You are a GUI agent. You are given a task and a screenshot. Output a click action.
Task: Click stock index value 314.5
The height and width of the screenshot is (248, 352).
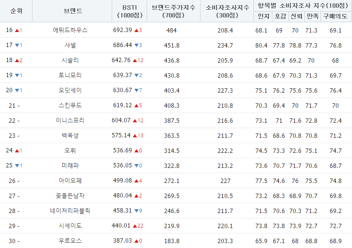pyautogui.click(x=171, y=150)
